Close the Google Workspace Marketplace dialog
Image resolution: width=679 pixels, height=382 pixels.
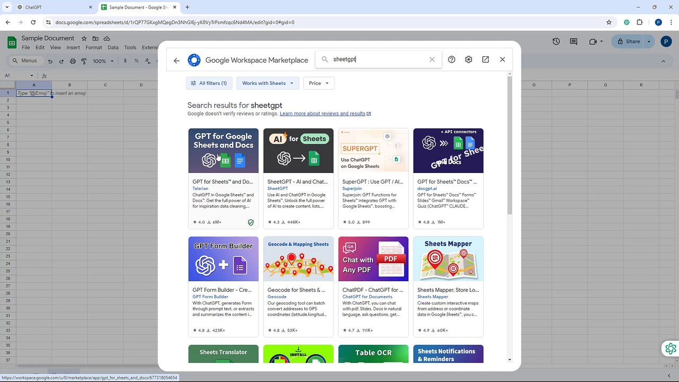point(502,59)
